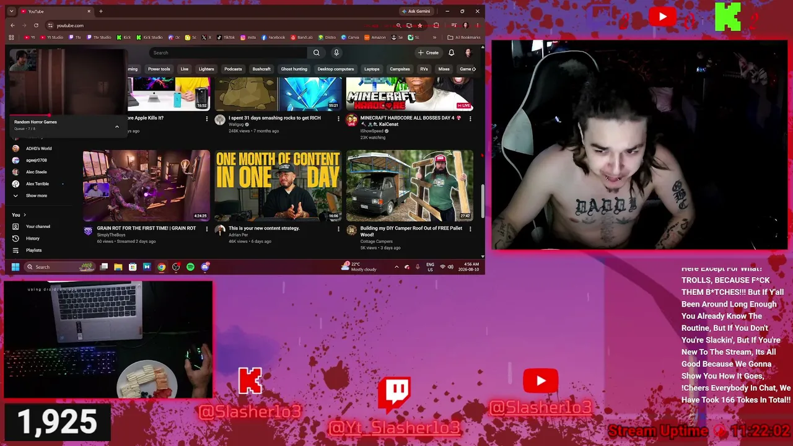Open the YouTube account avatar menu

[468, 53]
